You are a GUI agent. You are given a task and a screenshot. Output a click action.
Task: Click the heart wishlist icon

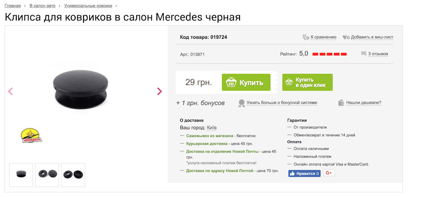point(346,37)
